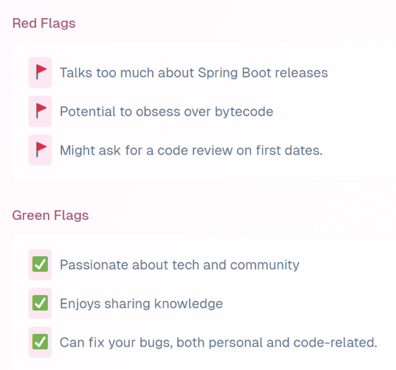Select 'Passionate about tech and community' text

point(179,265)
